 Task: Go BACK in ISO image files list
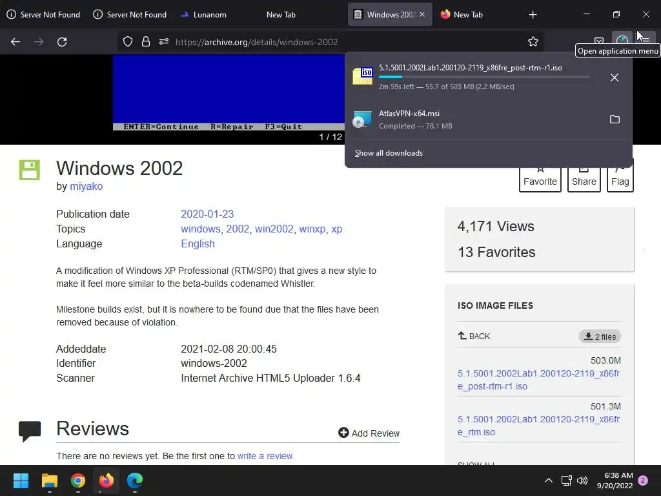coord(474,336)
